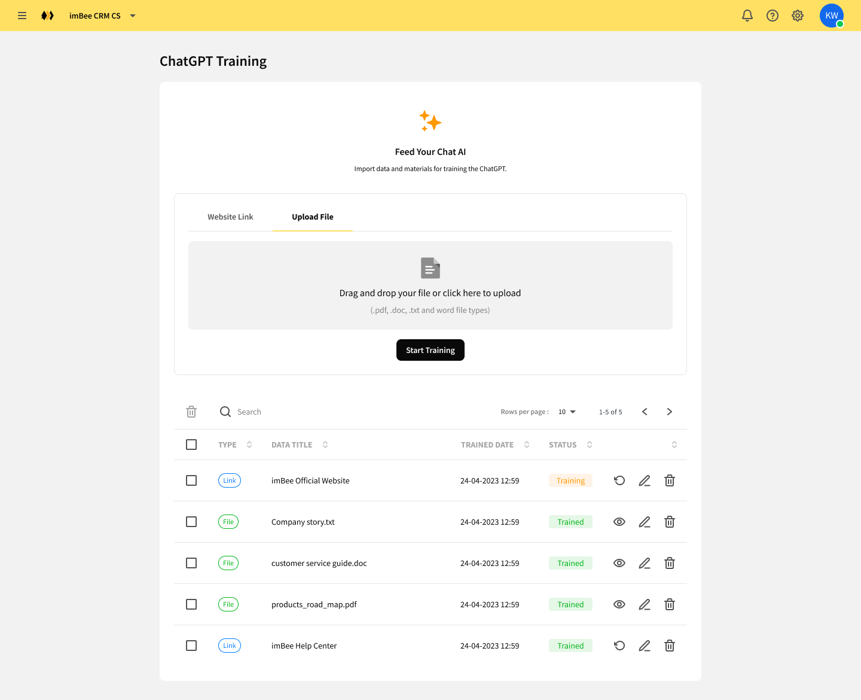Edit Company story.txt entry
The width and height of the screenshot is (861, 700).
[x=645, y=522]
